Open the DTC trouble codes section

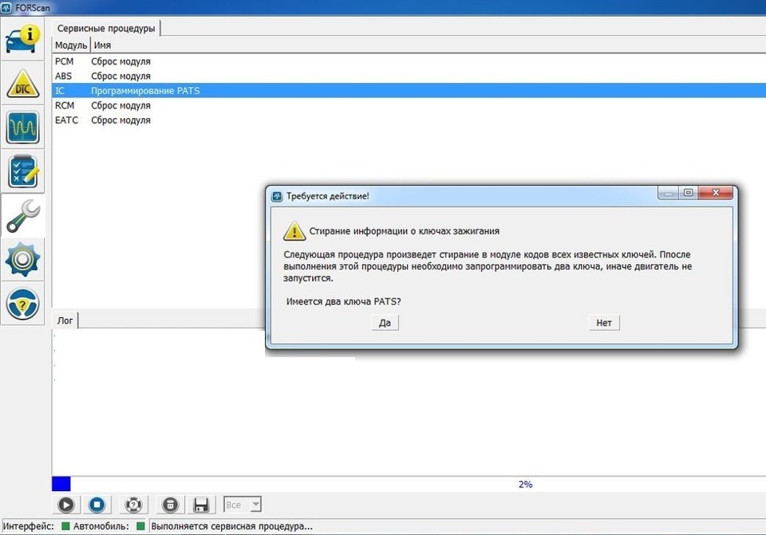[x=23, y=84]
